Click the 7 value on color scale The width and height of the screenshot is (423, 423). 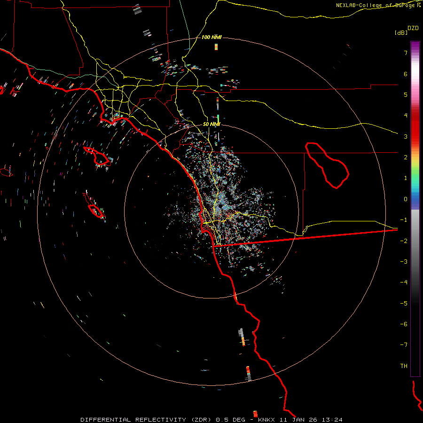(x=406, y=53)
